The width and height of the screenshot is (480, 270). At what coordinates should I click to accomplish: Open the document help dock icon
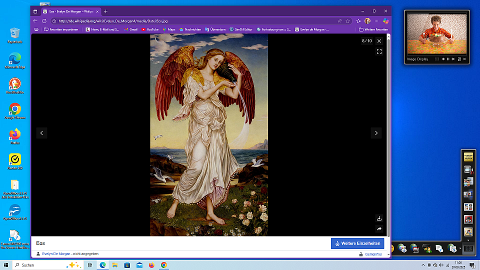tap(439, 248)
